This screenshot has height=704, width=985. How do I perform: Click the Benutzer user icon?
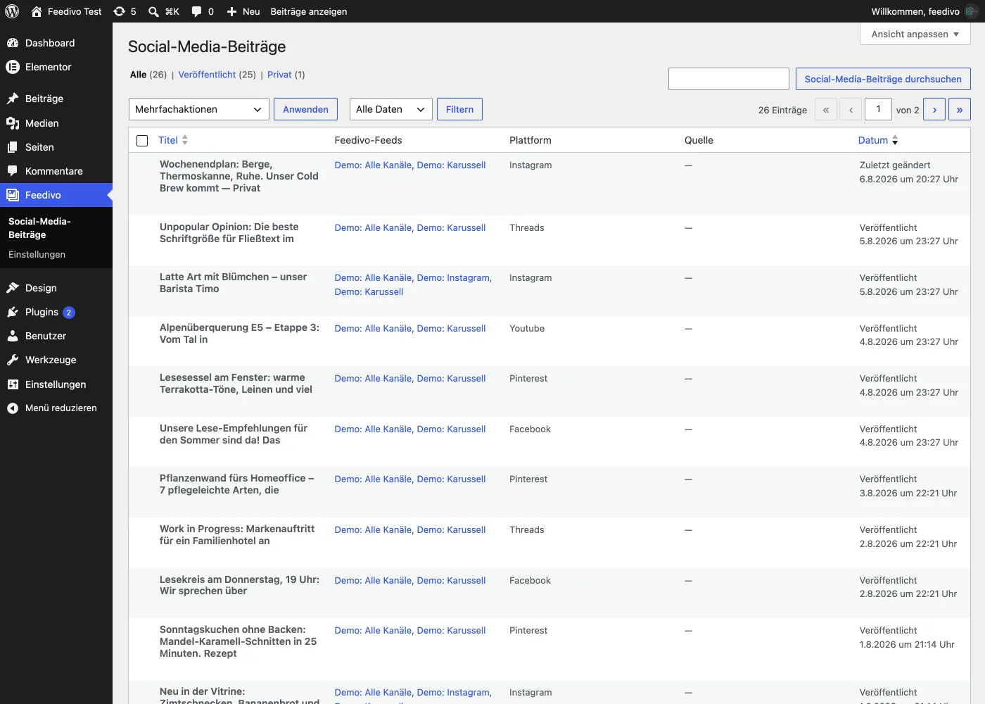point(13,336)
